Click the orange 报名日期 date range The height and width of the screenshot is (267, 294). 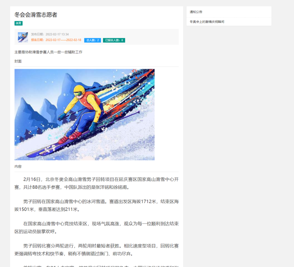point(56,40)
